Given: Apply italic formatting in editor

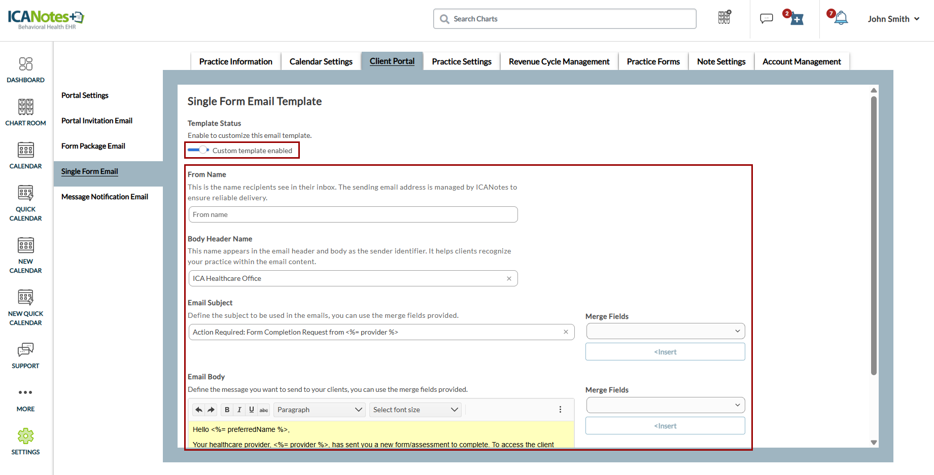Looking at the screenshot, I should pos(239,410).
